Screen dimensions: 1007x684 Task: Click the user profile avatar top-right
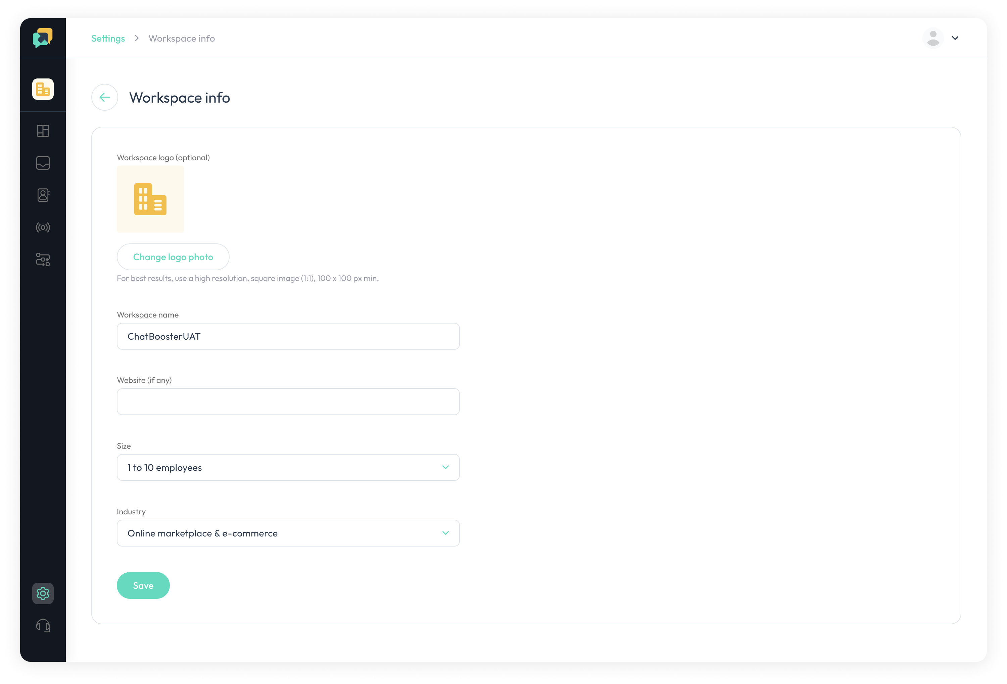(x=933, y=38)
